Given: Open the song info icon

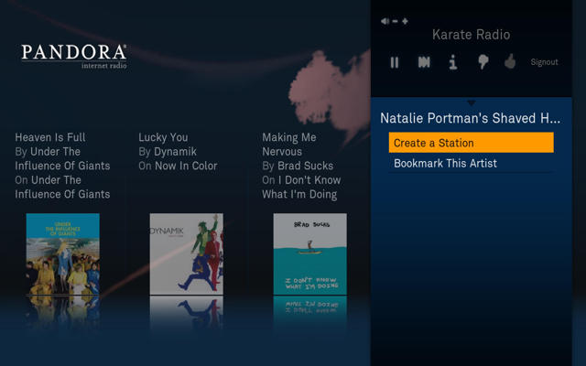Looking at the screenshot, I should coord(453,62).
